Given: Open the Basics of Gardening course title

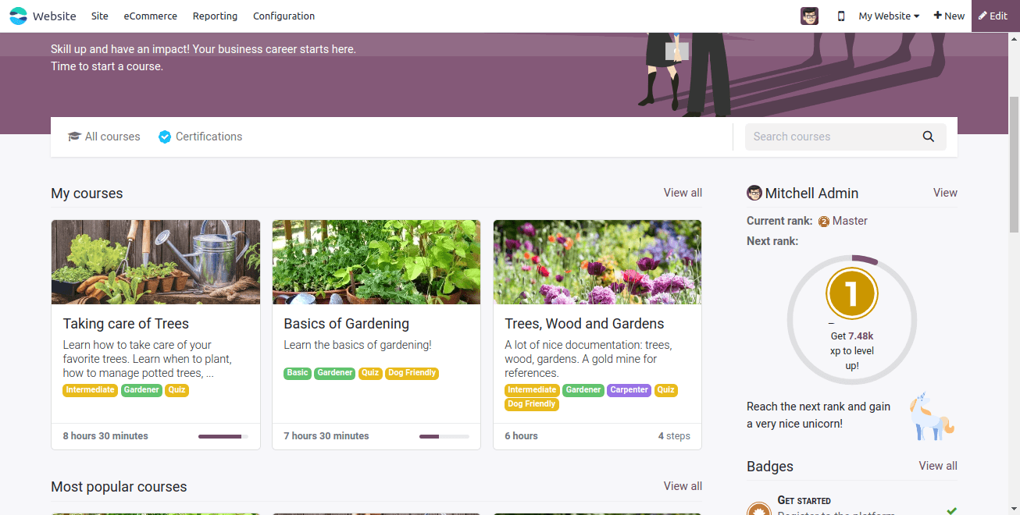Looking at the screenshot, I should coord(346,324).
